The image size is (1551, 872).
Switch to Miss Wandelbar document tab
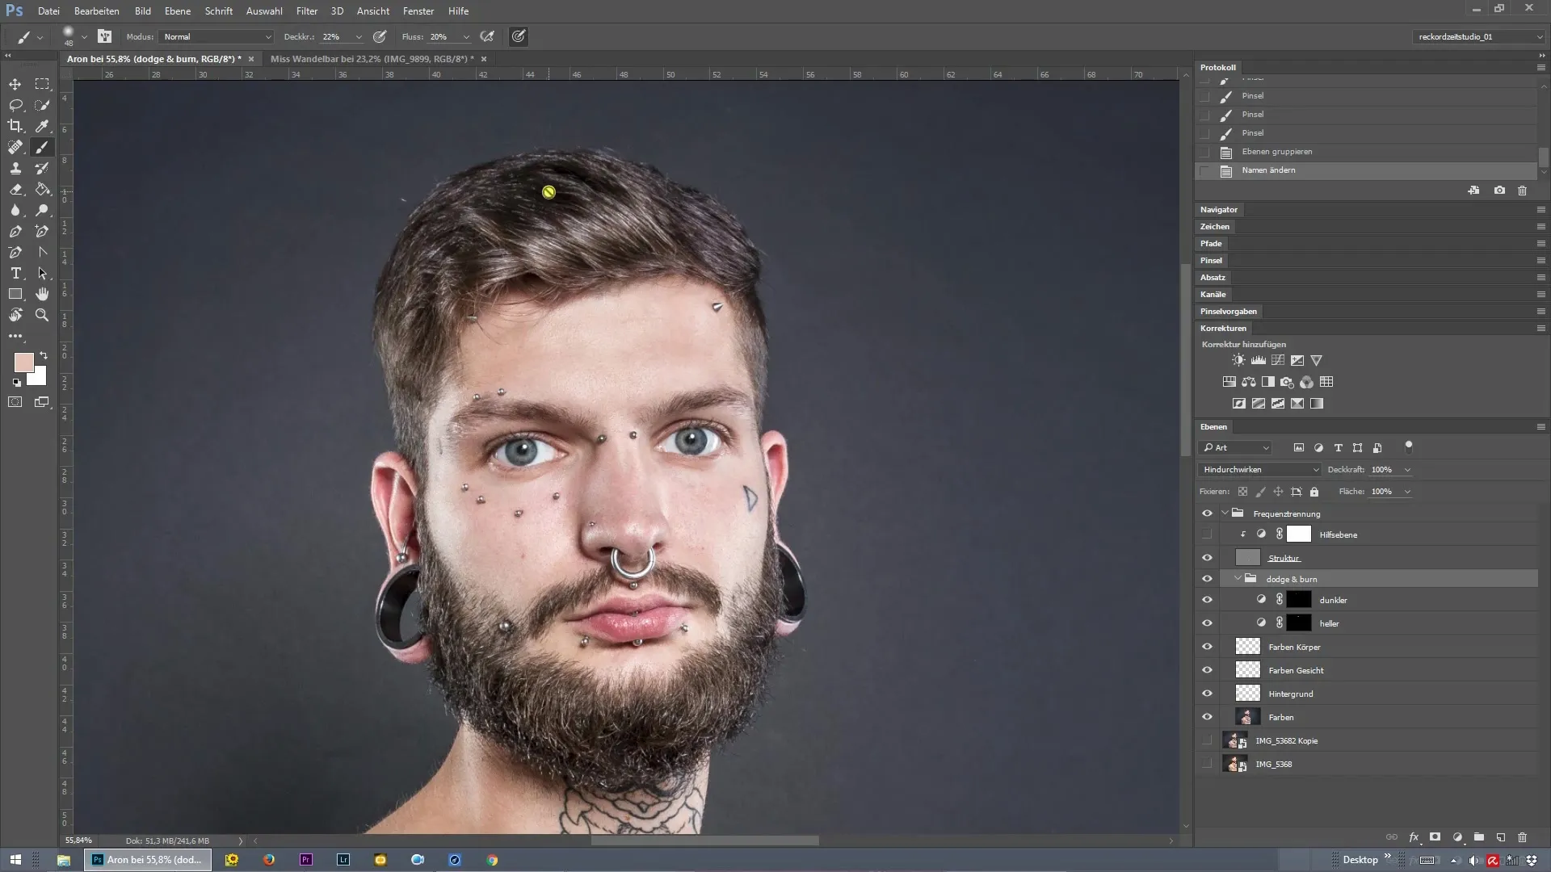(372, 59)
